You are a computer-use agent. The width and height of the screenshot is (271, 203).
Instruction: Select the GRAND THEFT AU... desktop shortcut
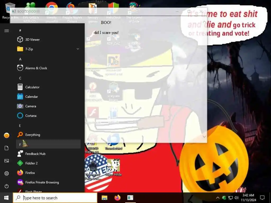tap(93, 144)
